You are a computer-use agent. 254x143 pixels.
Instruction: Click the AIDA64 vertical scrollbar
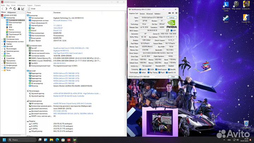[x=126, y=44]
